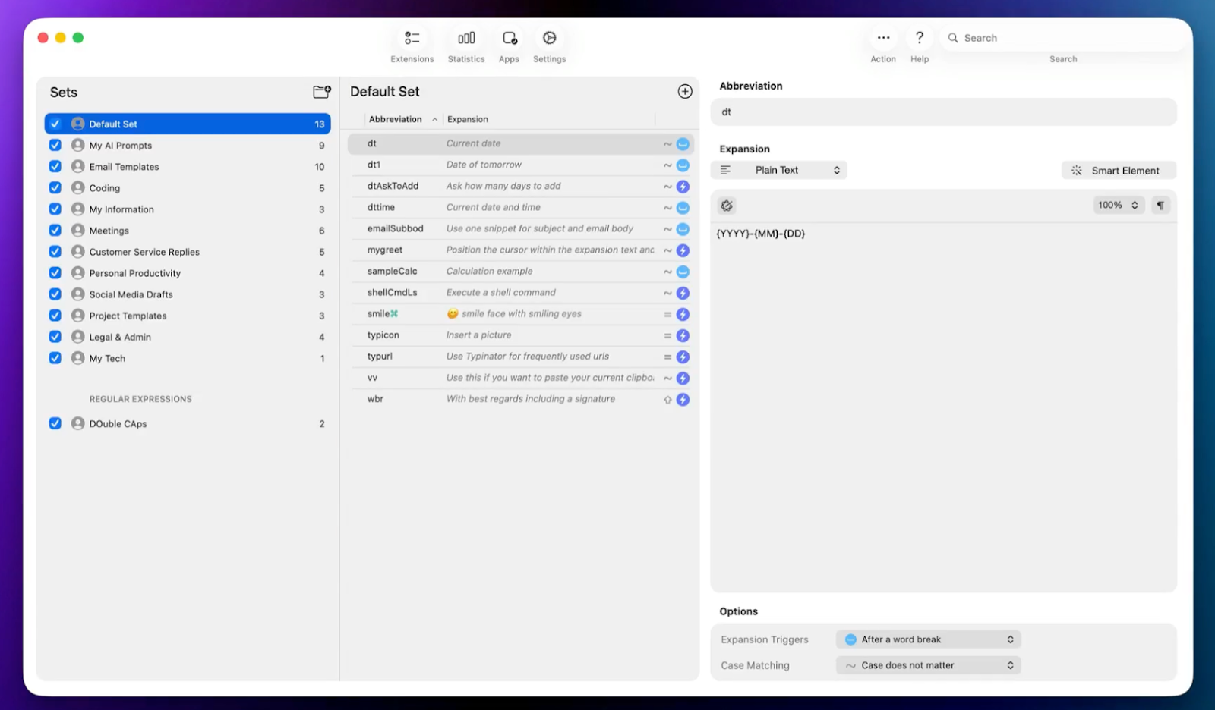Viewport: 1215px width, 710px height.
Task: Click the Help question mark icon
Action: pos(920,38)
